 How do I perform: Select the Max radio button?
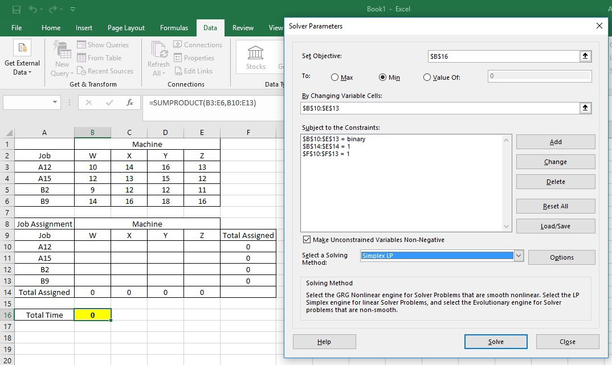335,77
